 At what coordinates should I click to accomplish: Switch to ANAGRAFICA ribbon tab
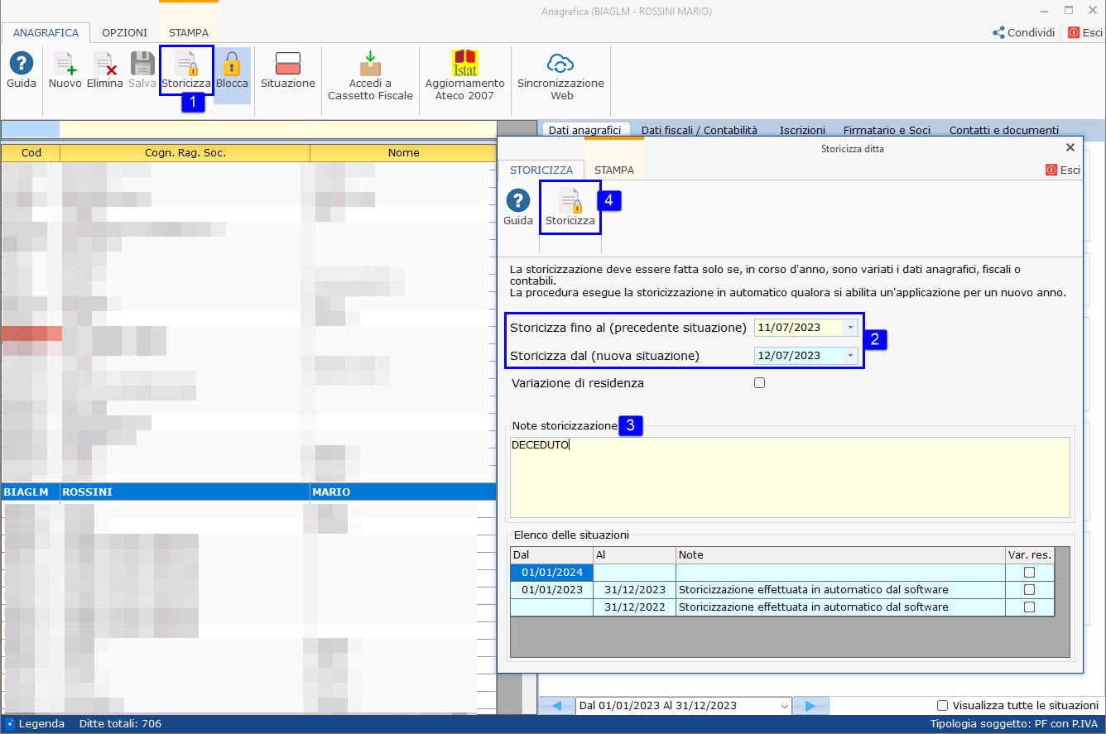click(46, 33)
